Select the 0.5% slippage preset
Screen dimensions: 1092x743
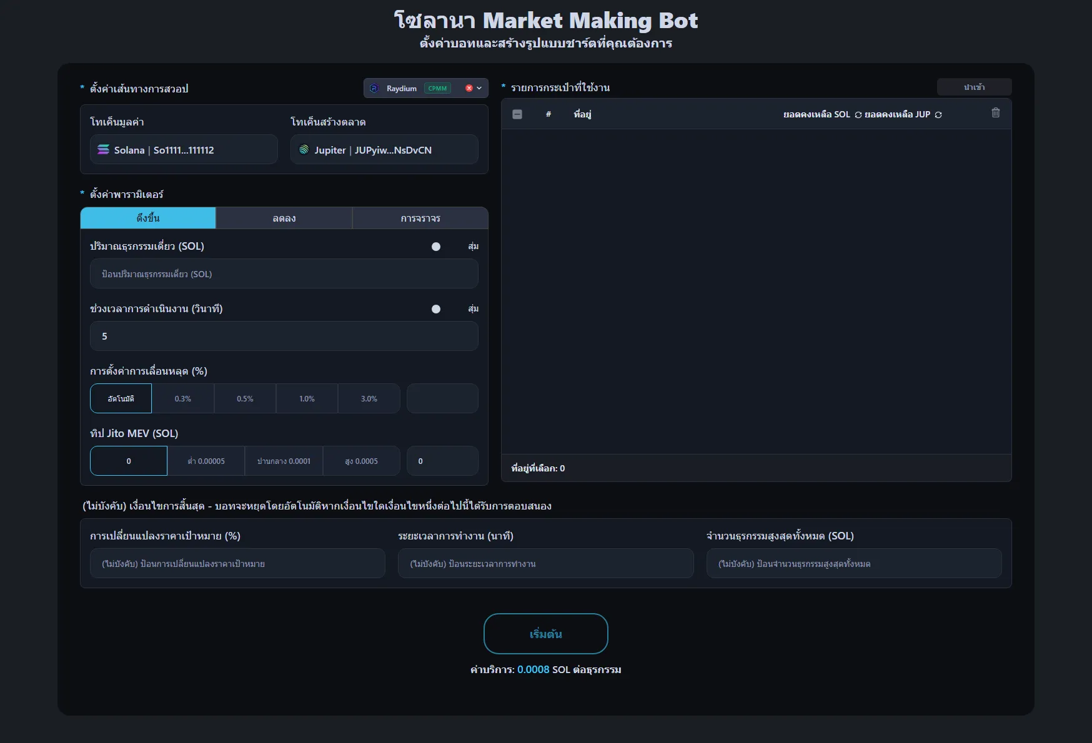(x=245, y=398)
